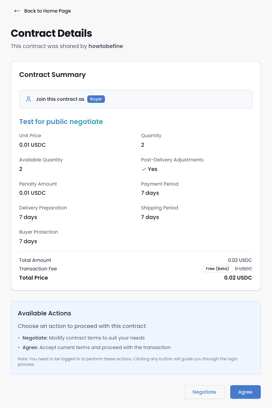Click the Payment Period 7 days value

tap(150, 193)
